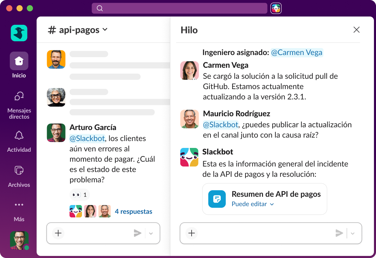This screenshot has width=376, height=258.
Task: Open send options chevron in channel composer
Action: pyautogui.click(x=151, y=233)
